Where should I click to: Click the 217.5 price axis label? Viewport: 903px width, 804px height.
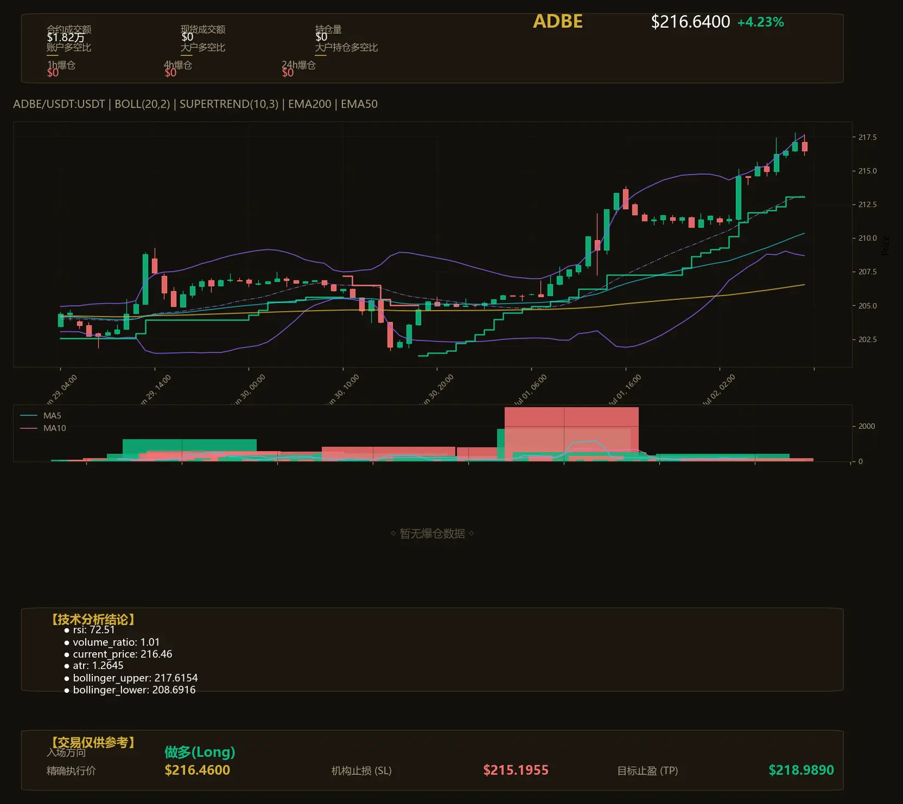[867, 137]
